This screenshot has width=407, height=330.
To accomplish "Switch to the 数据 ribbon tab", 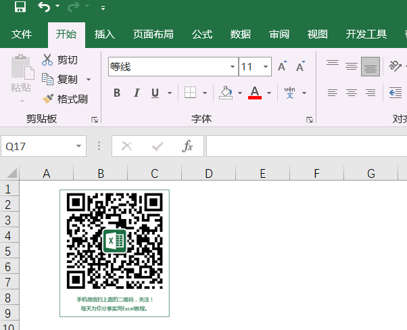I will point(241,34).
